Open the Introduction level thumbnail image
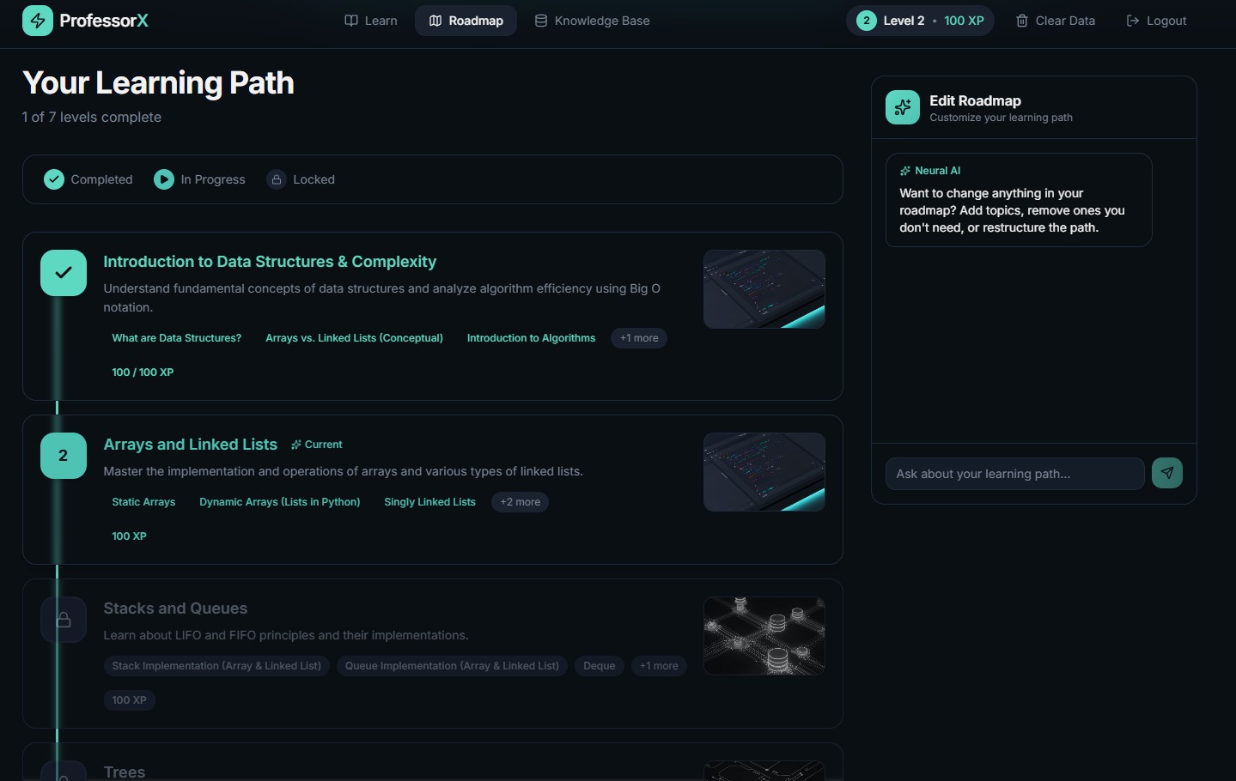Viewport: 1236px width, 781px height. tap(764, 289)
